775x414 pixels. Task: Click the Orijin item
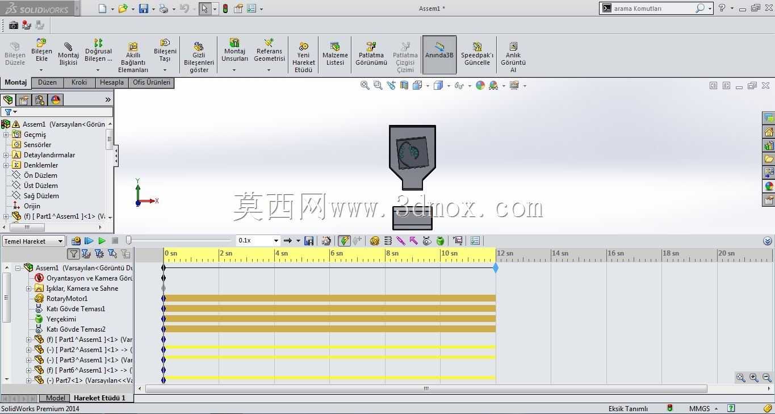click(x=32, y=206)
